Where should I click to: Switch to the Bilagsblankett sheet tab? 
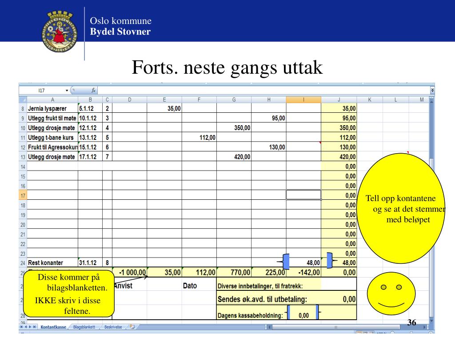tap(84, 327)
